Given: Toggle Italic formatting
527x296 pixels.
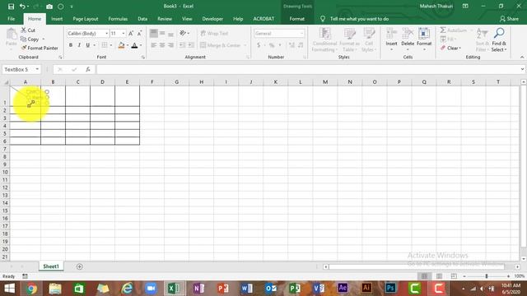Looking at the screenshot, I should pos(79,45).
